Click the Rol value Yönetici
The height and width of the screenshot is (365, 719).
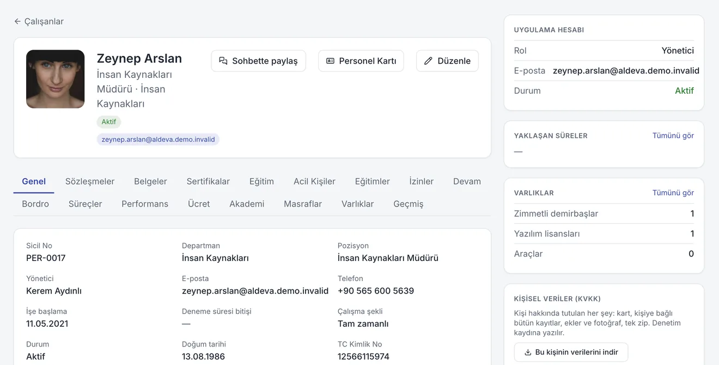[678, 51]
